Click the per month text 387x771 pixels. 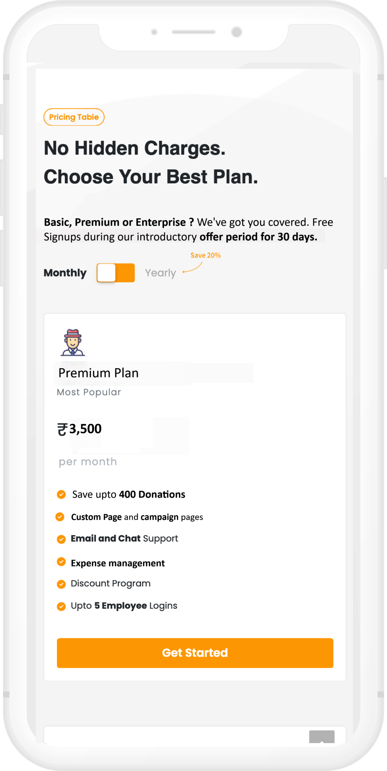pyautogui.click(x=87, y=462)
